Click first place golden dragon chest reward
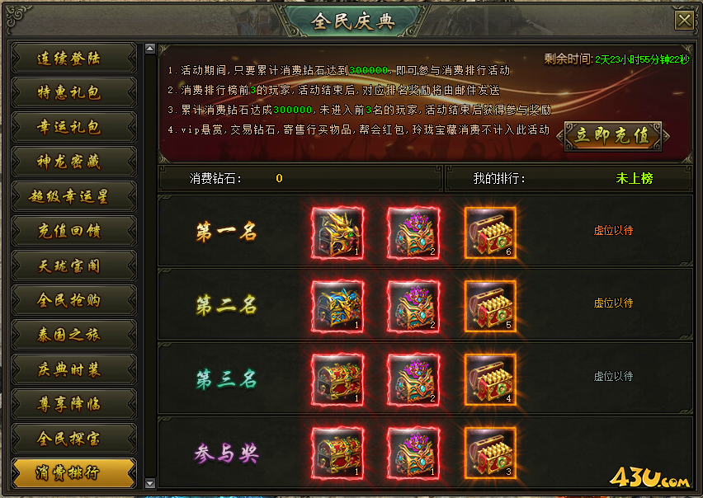This screenshot has width=703, height=498. coord(337,233)
